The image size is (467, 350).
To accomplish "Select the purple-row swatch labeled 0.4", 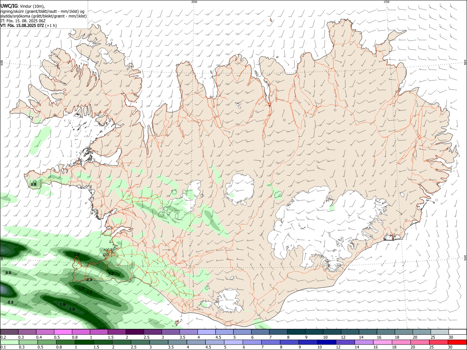I will 45,332.
